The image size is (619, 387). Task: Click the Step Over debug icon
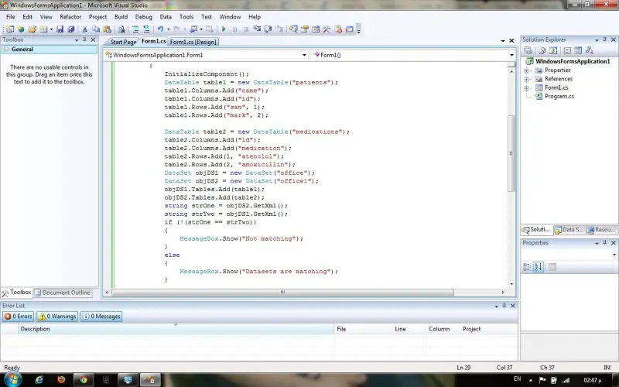tap(268, 29)
